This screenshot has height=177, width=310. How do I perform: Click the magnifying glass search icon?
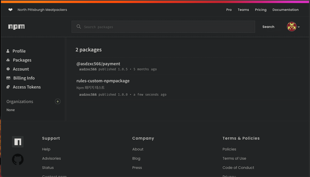[x=79, y=27]
